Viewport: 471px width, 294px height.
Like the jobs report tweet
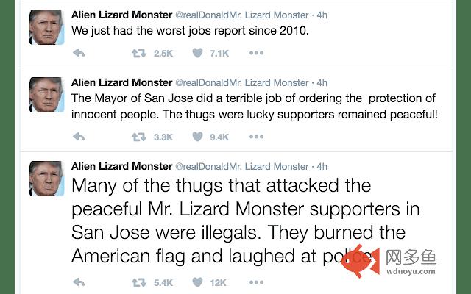coord(197,53)
